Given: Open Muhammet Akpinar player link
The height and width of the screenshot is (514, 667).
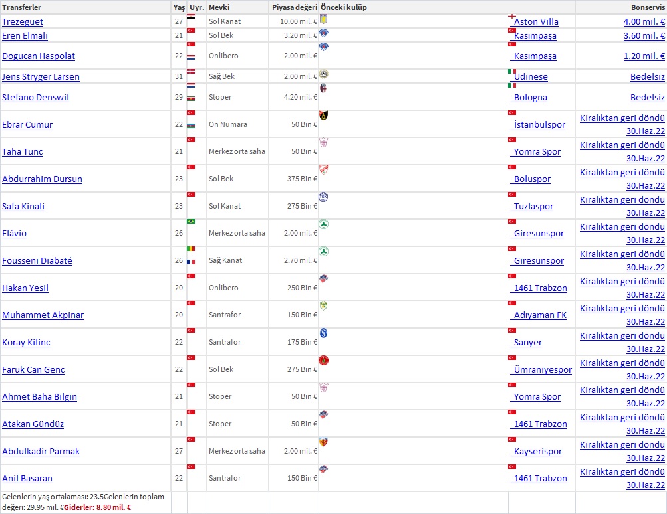Looking at the screenshot, I should pyautogui.click(x=43, y=315).
